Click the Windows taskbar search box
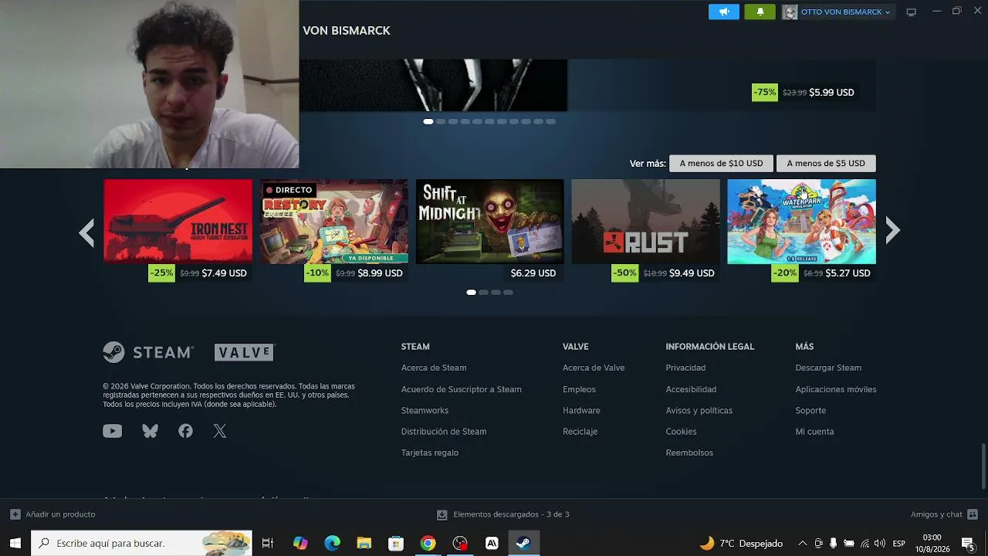 [141, 543]
